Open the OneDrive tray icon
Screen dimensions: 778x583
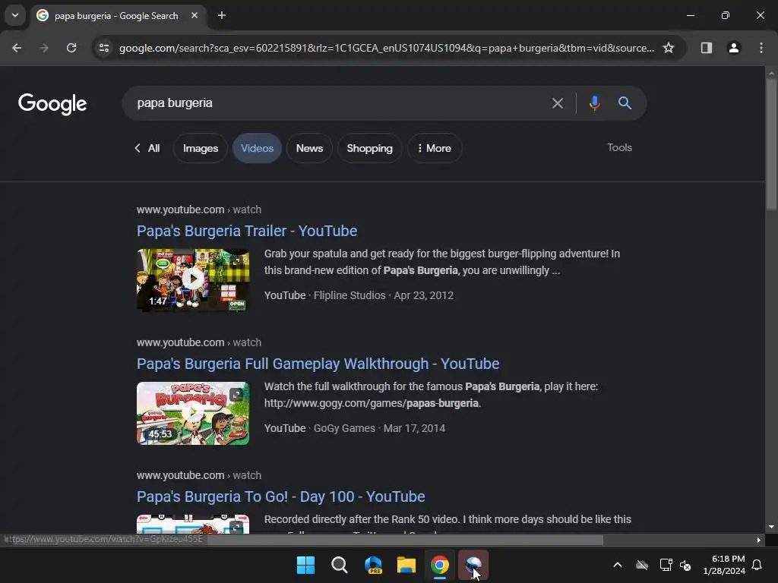click(642, 565)
